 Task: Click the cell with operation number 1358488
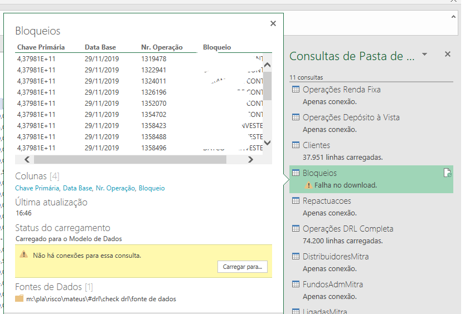pos(154,136)
